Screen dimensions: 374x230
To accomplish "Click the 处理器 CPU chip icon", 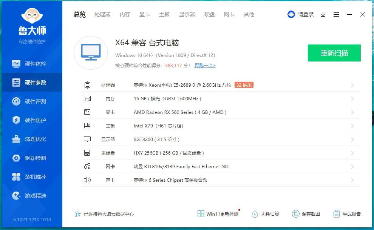I will point(87,85).
